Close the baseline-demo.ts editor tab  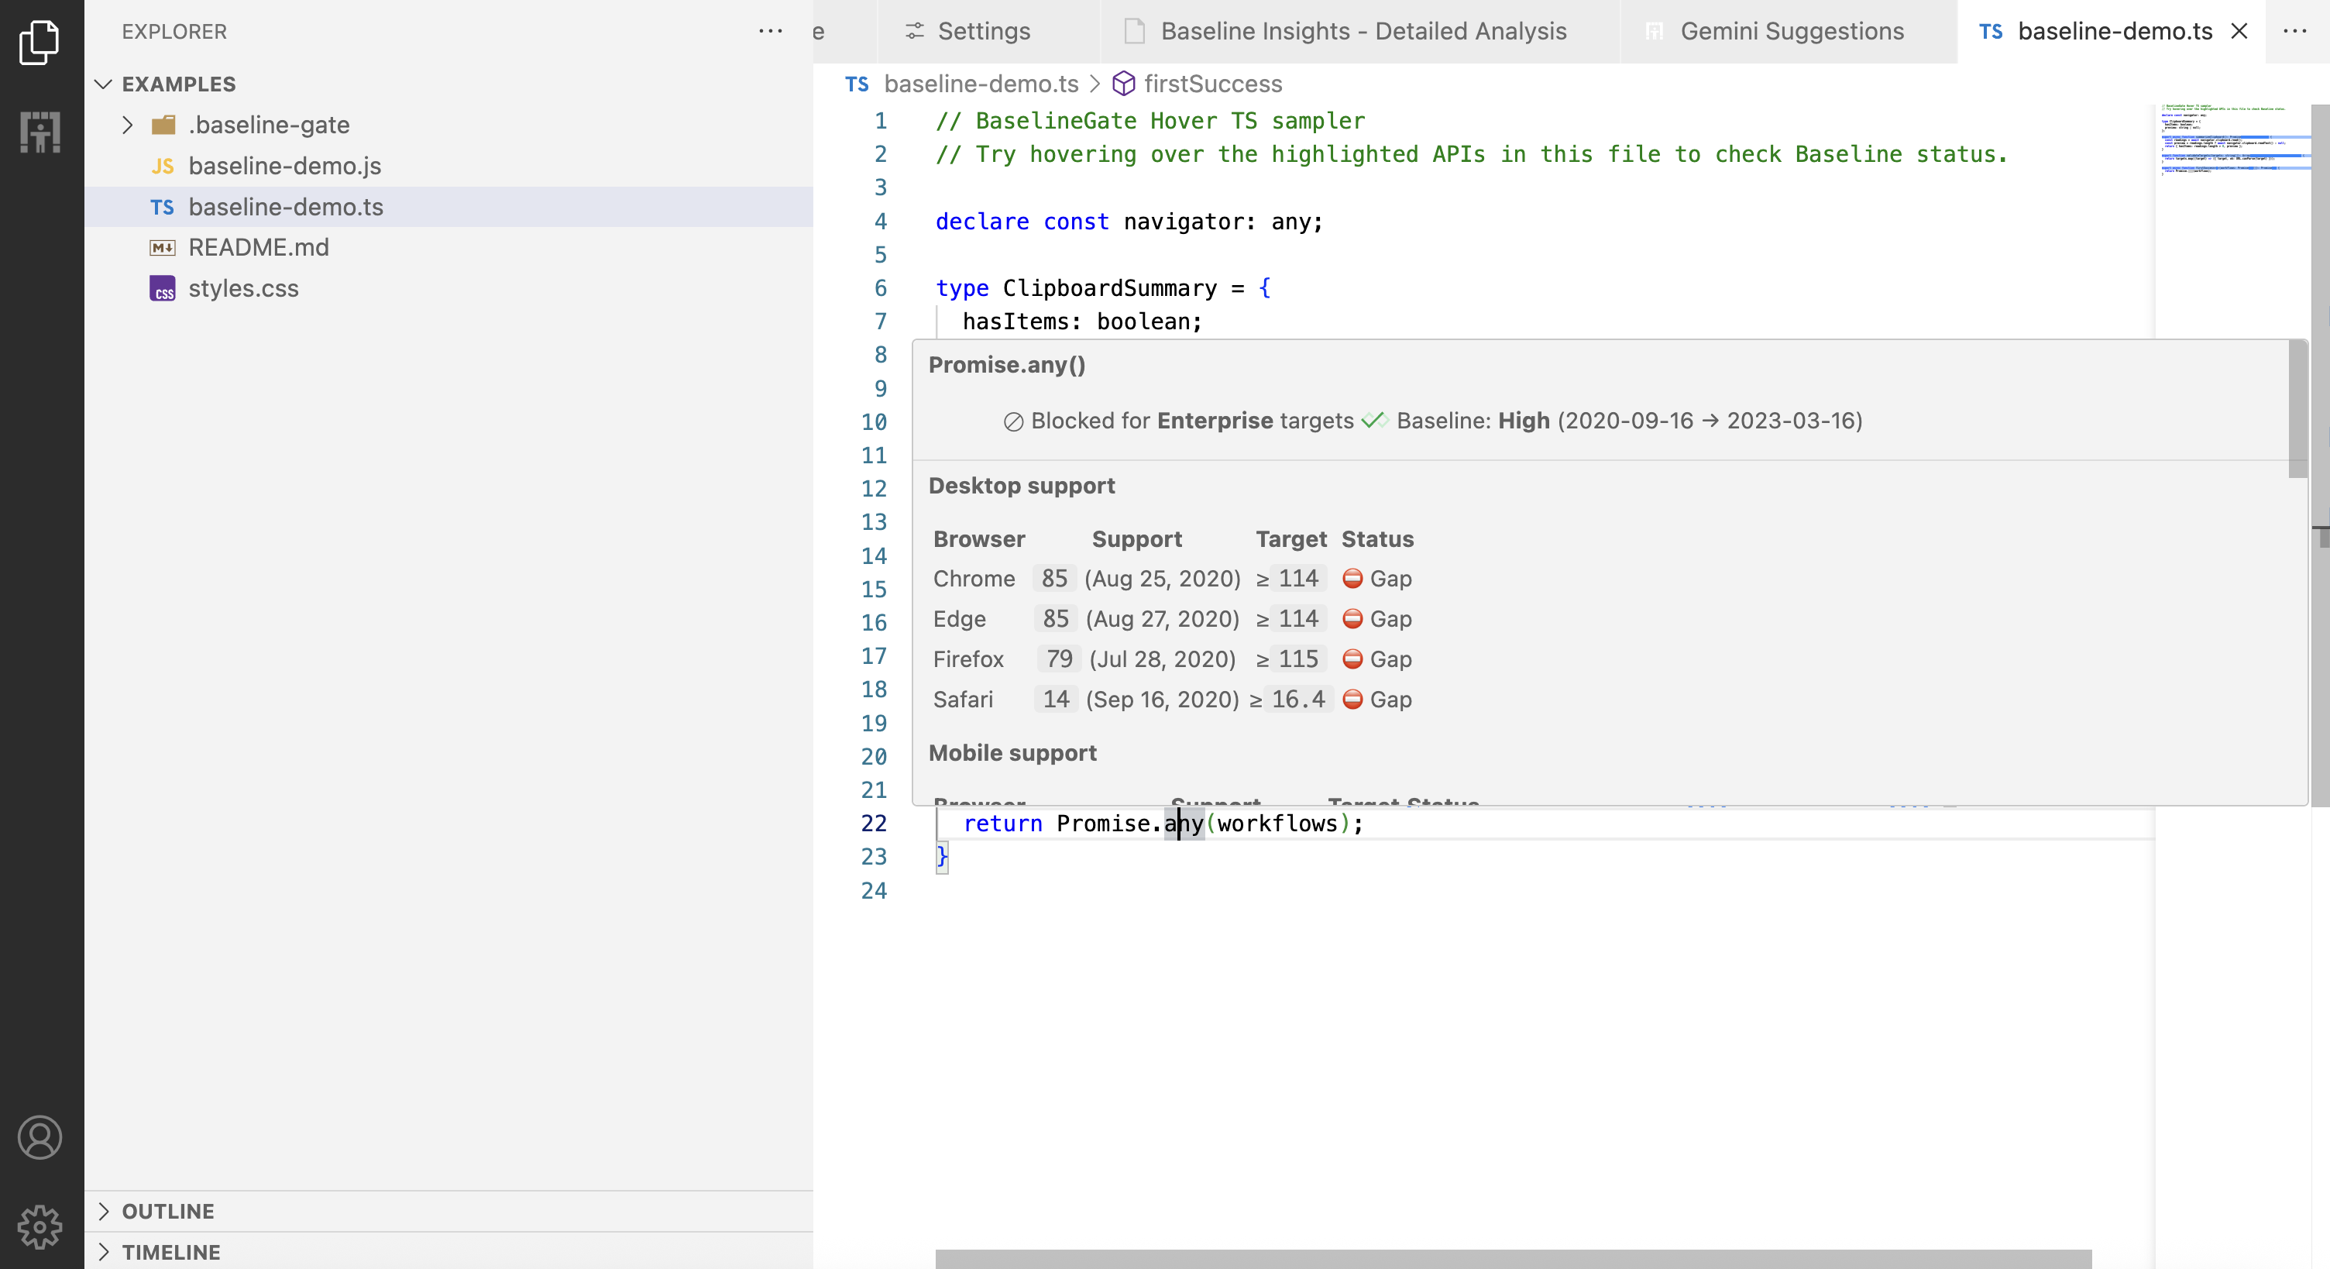[2239, 32]
